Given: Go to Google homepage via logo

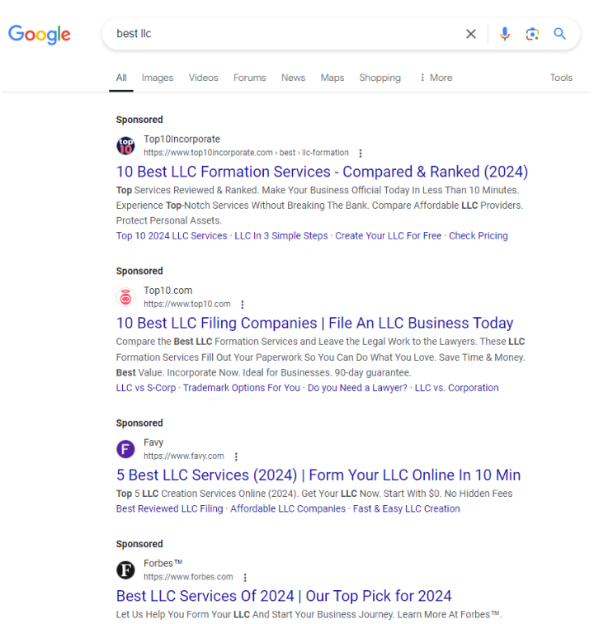Looking at the screenshot, I should click(x=40, y=35).
